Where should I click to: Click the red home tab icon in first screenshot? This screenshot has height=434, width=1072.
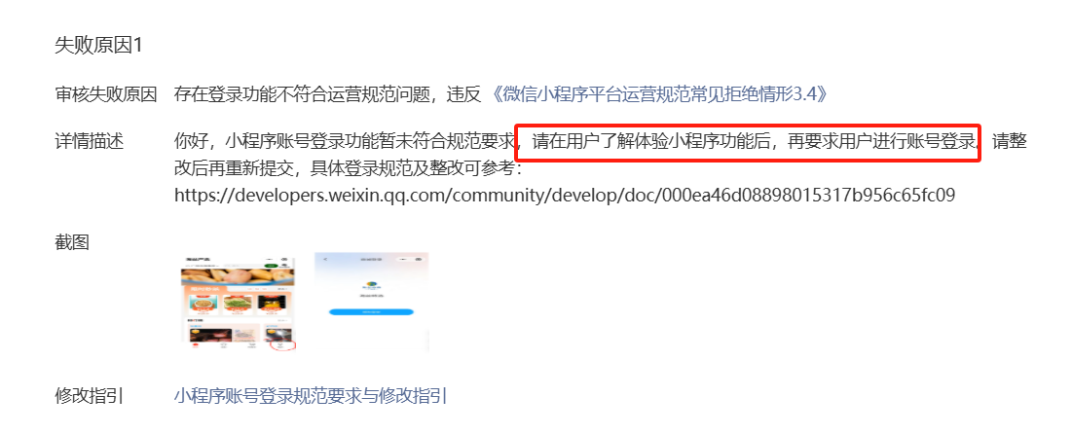pos(196,345)
